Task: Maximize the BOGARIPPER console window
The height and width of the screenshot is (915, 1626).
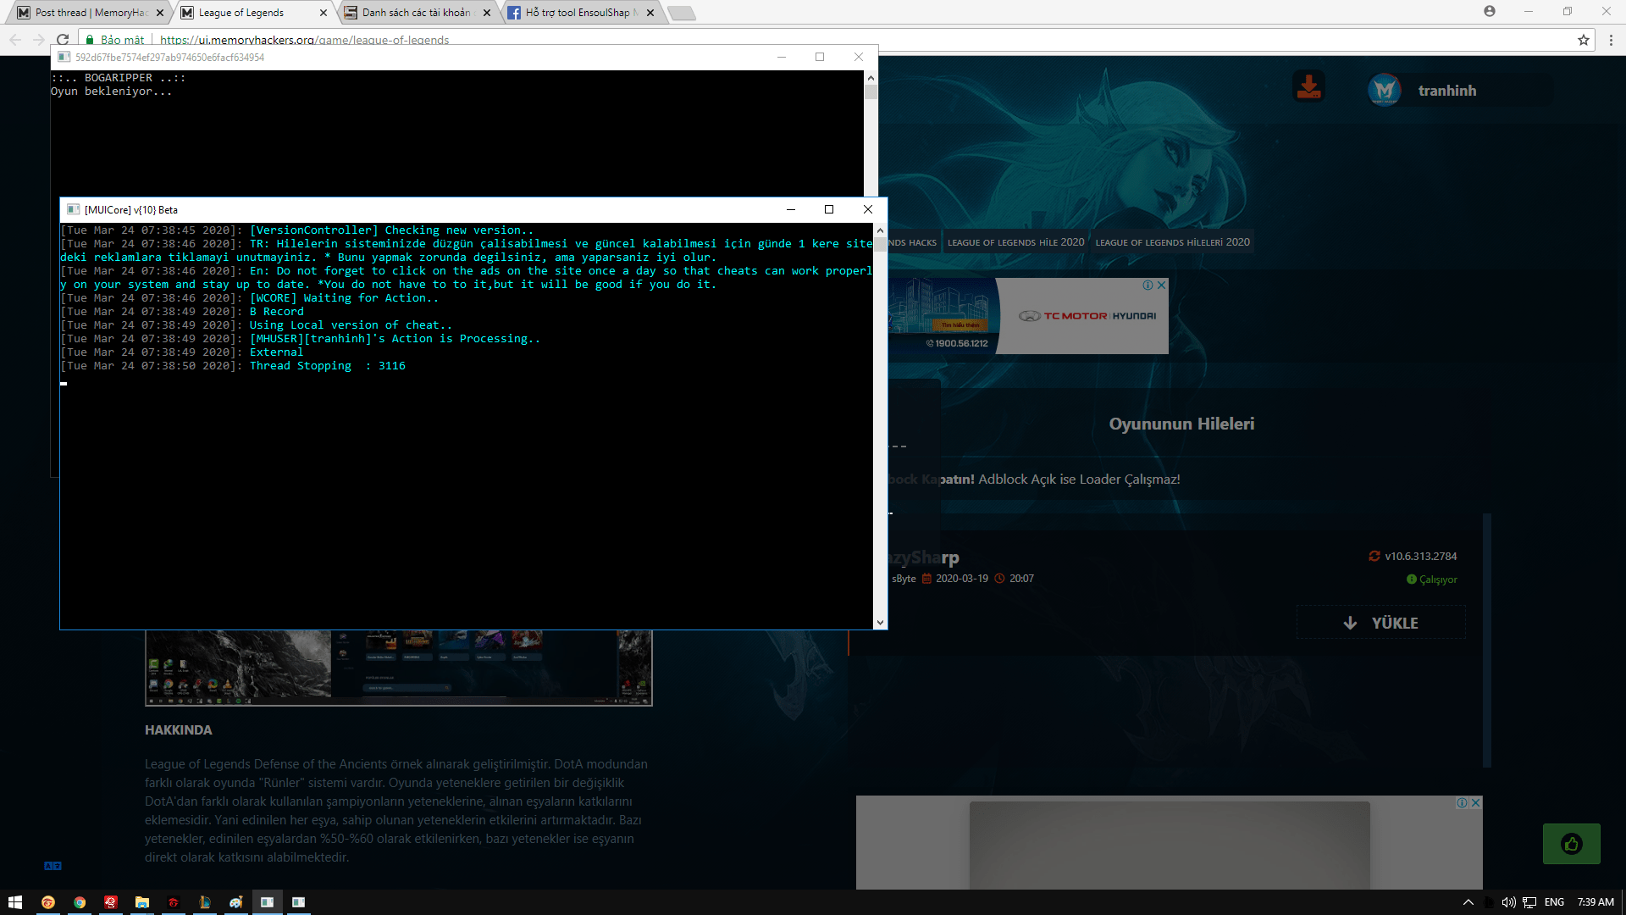Action: pyautogui.click(x=820, y=57)
